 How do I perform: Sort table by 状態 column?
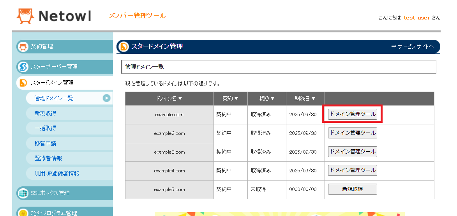click(x=267, y=99)
